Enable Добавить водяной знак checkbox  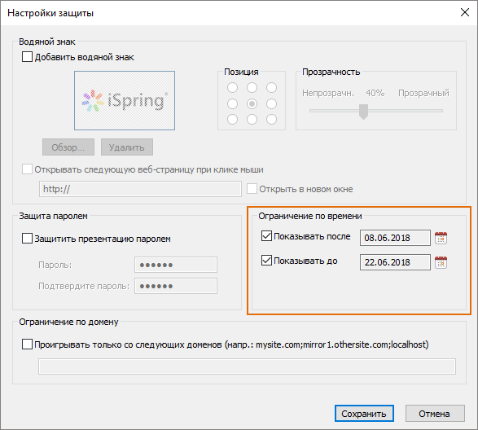tap(27, 57)
